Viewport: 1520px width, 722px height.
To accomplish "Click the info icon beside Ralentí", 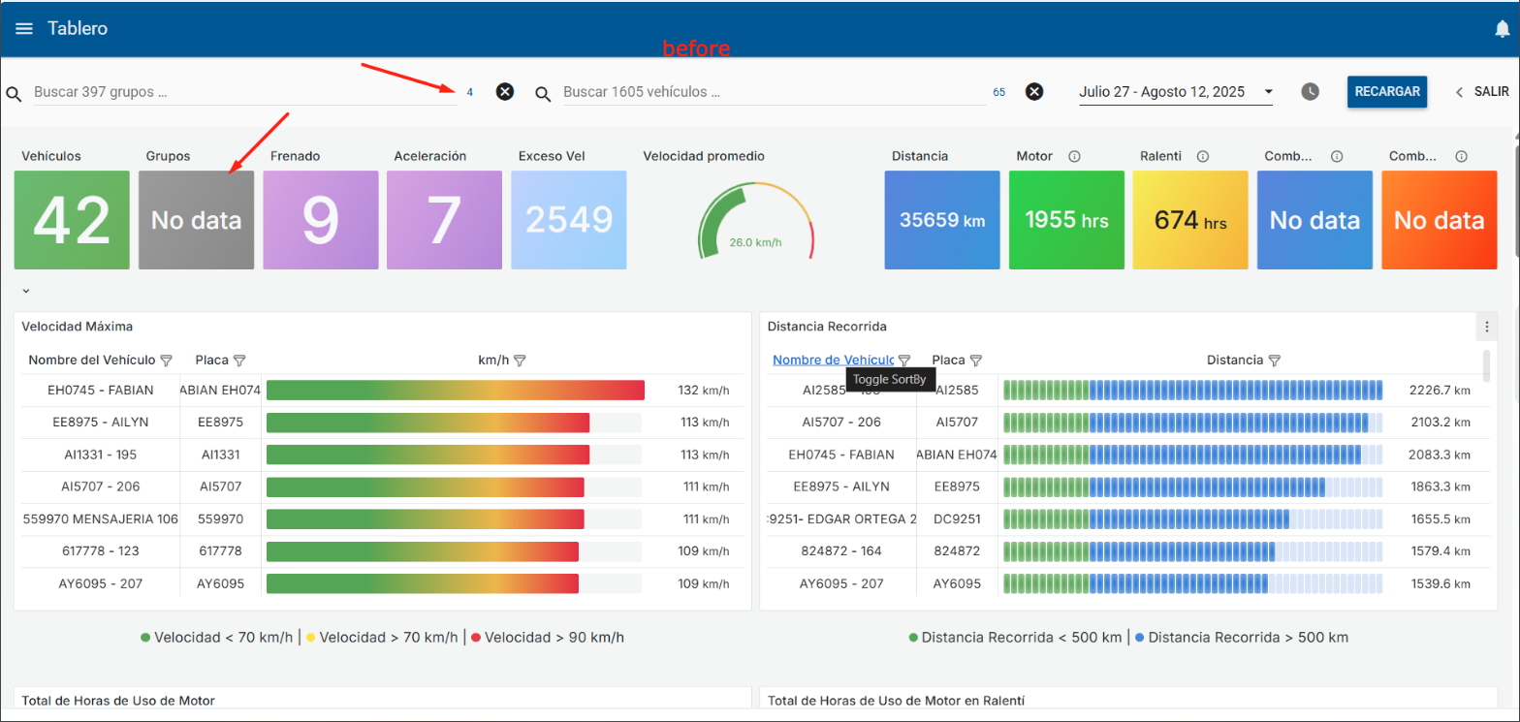I will coord(1202,156).
